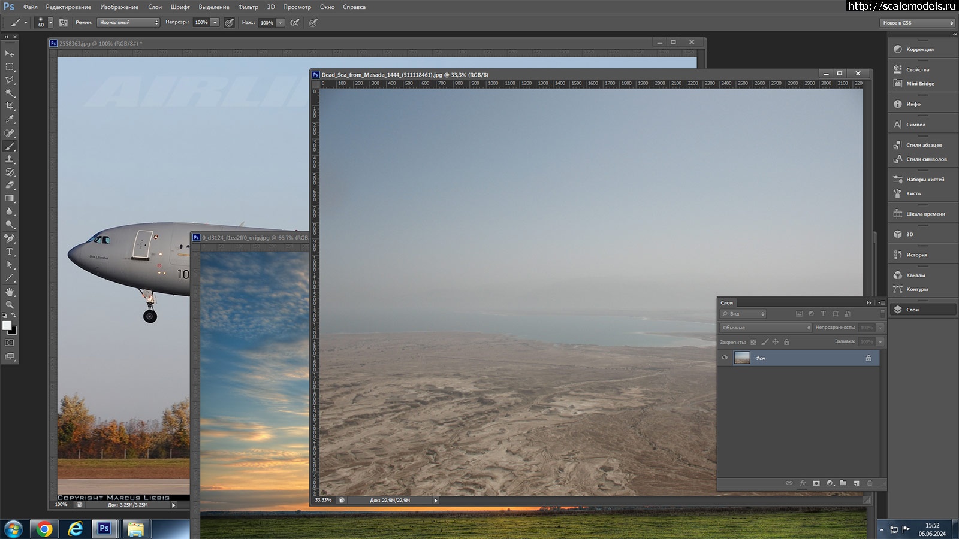Open Редактирование menu

tap(68, 7)
